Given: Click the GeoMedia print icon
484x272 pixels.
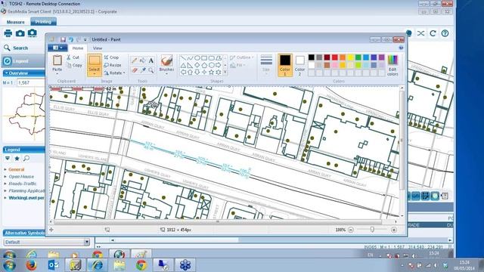Looking at the screenshot, I should pos(8,33).
